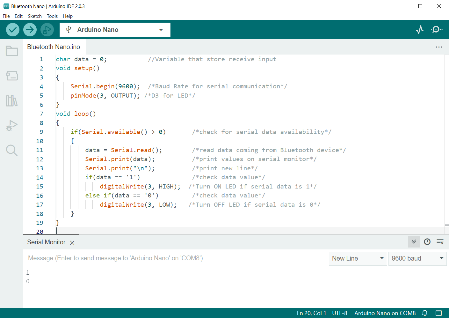449x318 pixels.
Task: Click the Serial.begin(9600) code line
Action: point(105,86)
